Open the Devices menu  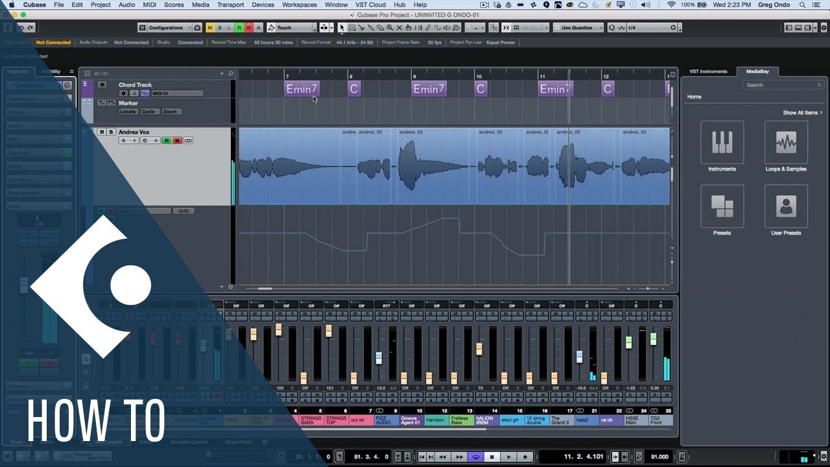(263, 5)
